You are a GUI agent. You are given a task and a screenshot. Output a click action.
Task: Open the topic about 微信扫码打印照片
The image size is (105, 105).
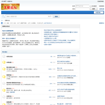[51, 34]
